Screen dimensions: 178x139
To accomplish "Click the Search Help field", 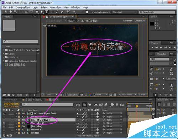I will [157, 12].
